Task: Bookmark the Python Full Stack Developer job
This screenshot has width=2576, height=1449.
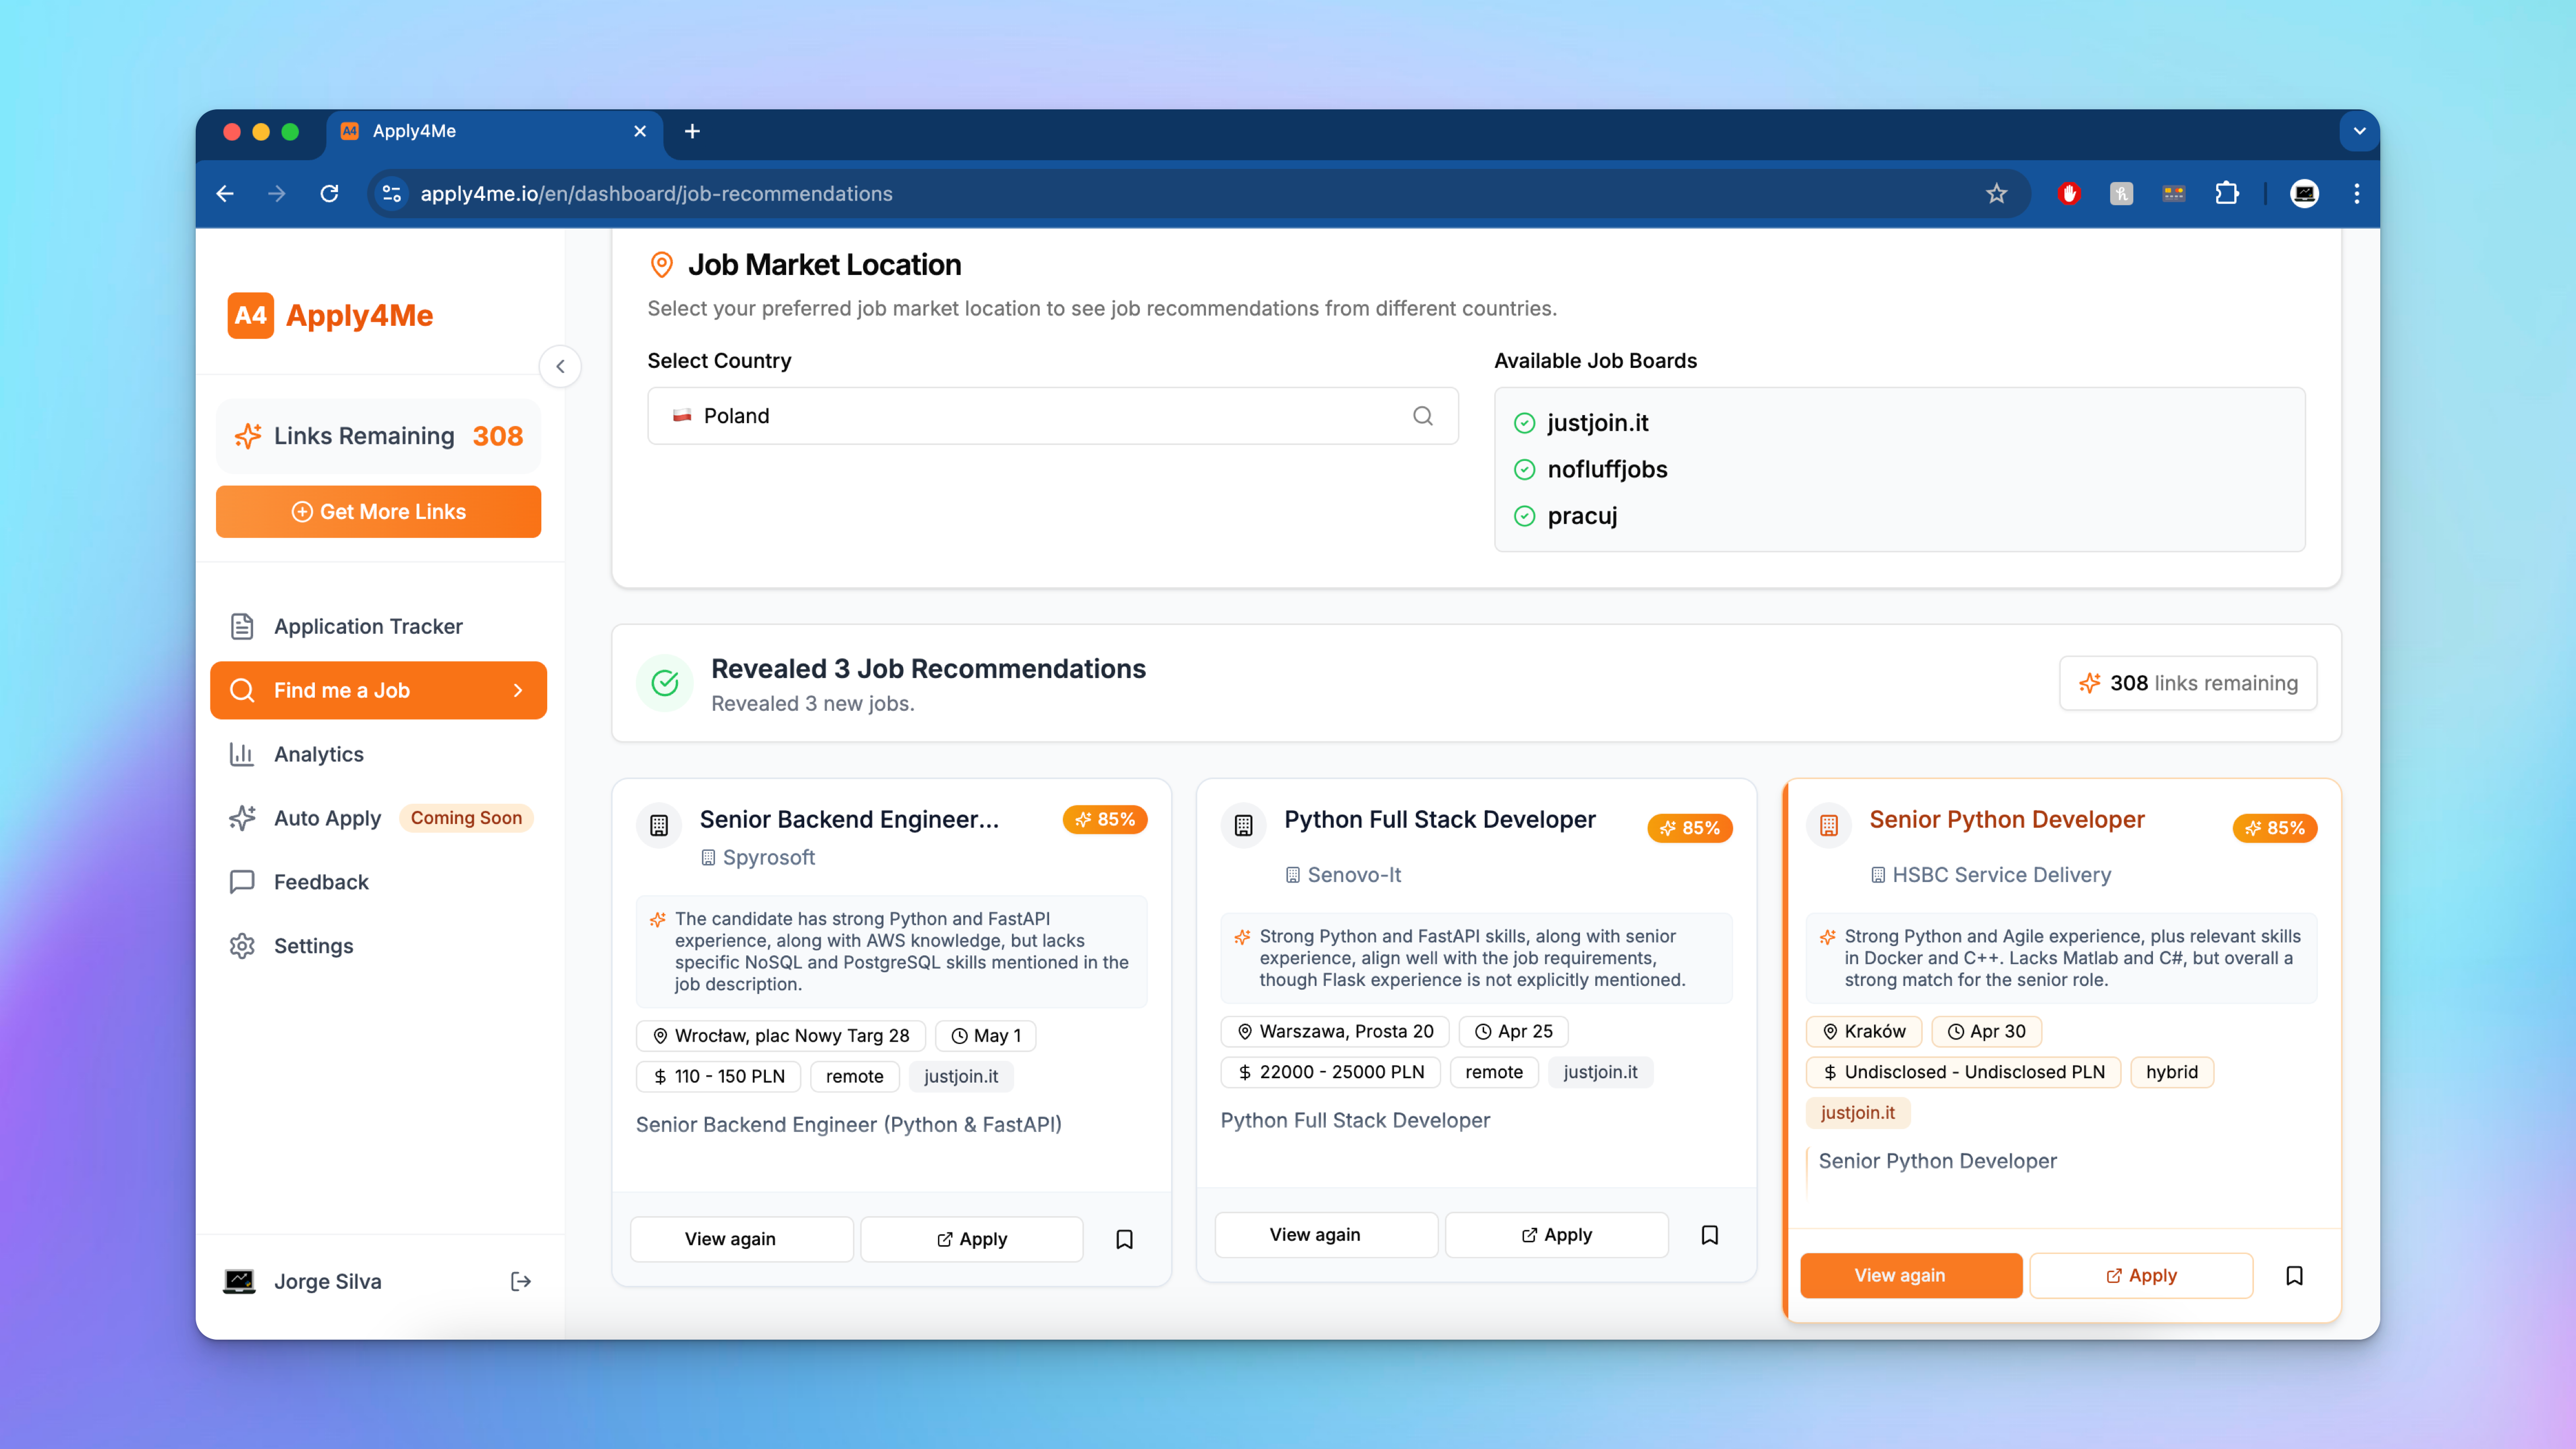Action: click(x=1709, y=1235)
